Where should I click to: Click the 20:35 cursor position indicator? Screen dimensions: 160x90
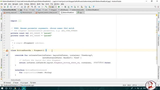(x=124, y=85)
